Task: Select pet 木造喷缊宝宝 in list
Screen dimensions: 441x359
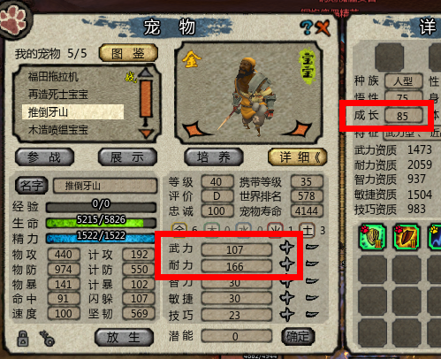Action: pyautogui.click(x=58, y=130)
